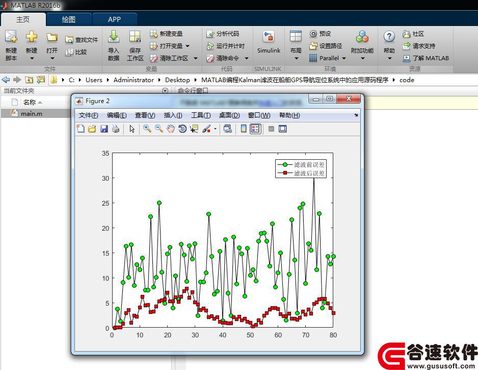This screenshot has width=478, height=370.
Task: Open Help (帮助) dropdown in ribbon
Action: pos(389,58)
